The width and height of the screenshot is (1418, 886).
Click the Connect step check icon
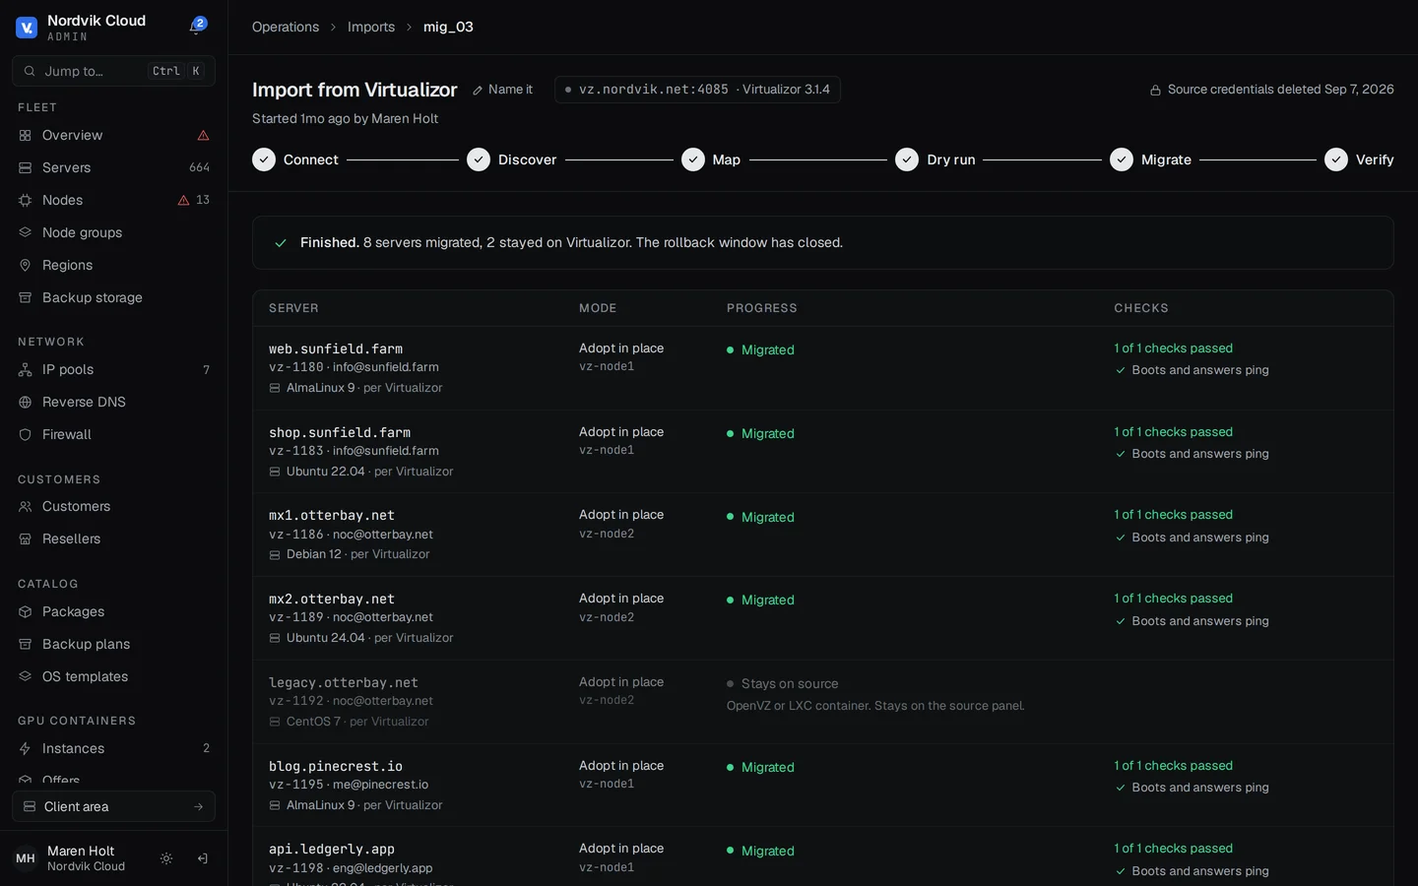[264, 159]
